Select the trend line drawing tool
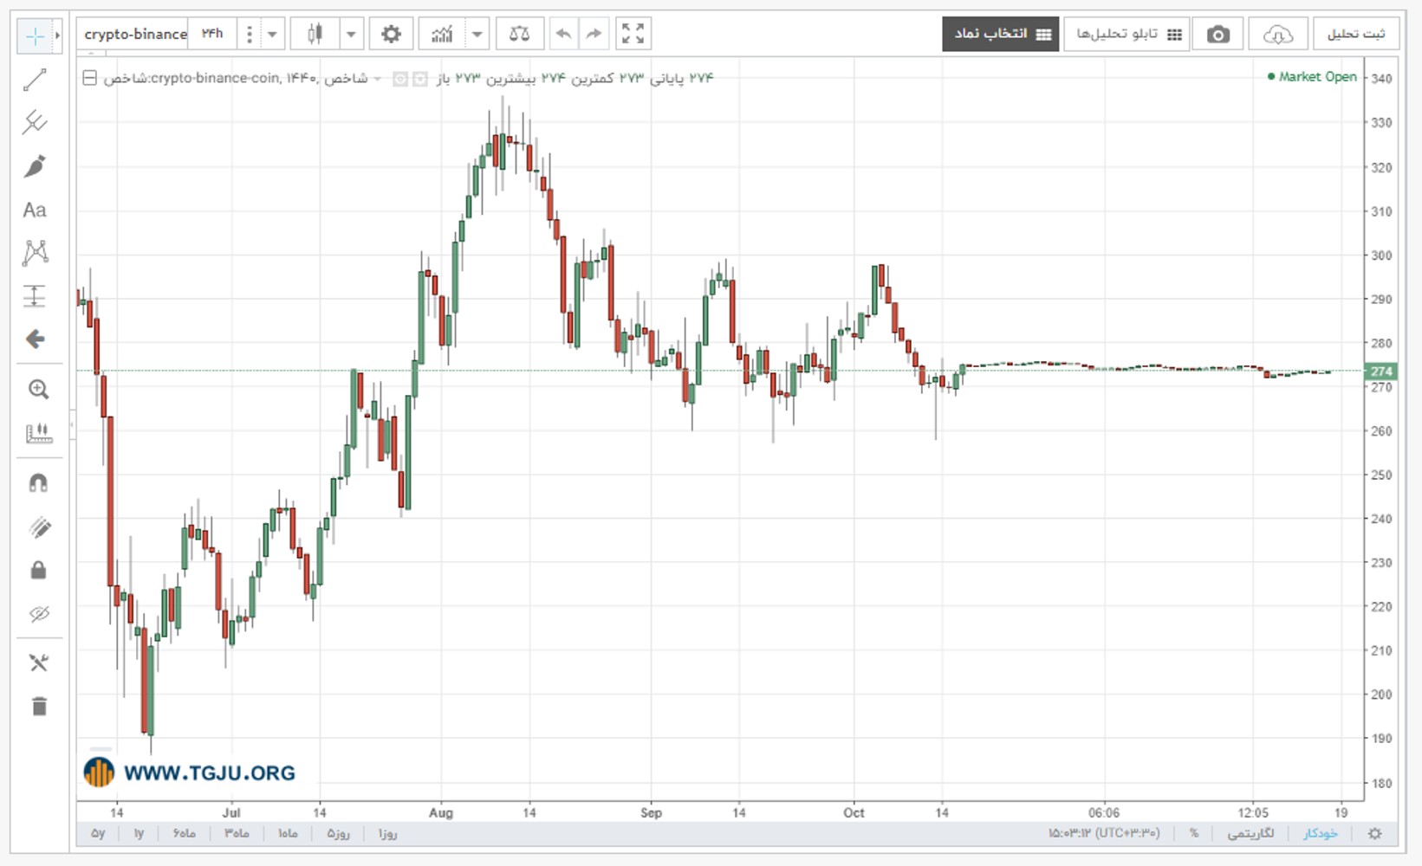Screen dimensions: 1422x866 click(35, 80)
